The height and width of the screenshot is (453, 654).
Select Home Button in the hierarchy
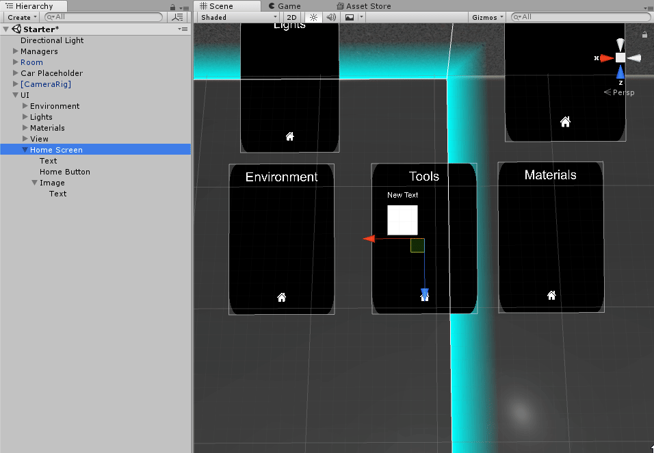pyautogui.click(x=65, y=172)
